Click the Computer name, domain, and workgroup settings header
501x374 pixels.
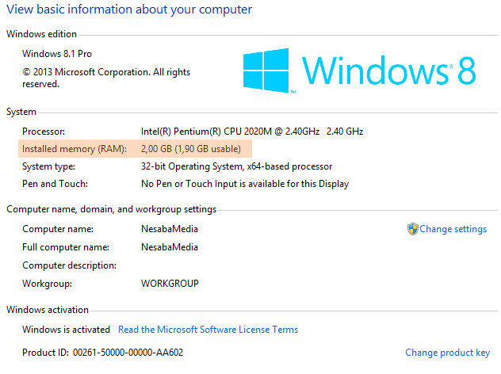(x=111, y=209)
